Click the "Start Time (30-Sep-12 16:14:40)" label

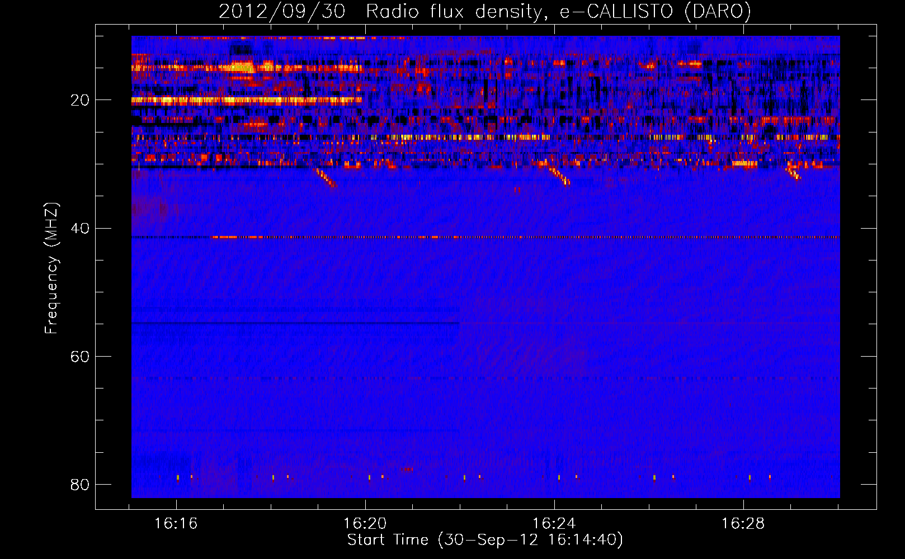(x=485, y=540)
